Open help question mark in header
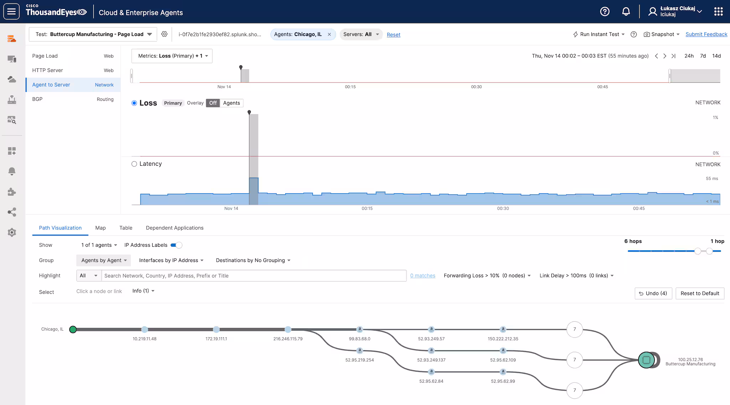The height and width of the screenshot is (405, 730). point(605,12)
